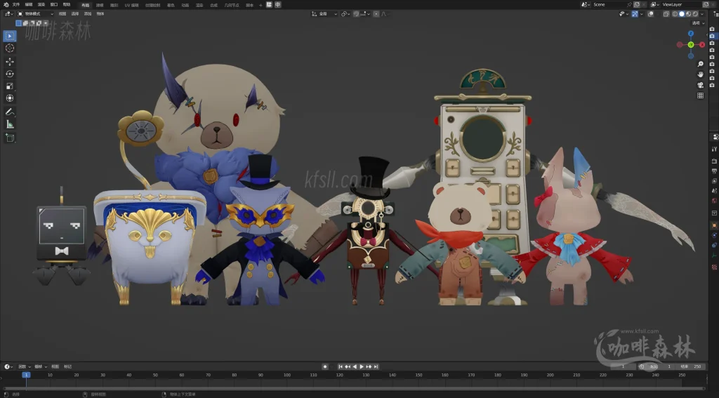The image size is (719, 398).
Task: Click the timeline horizontal scrollbar
Action: coord(353,389)
